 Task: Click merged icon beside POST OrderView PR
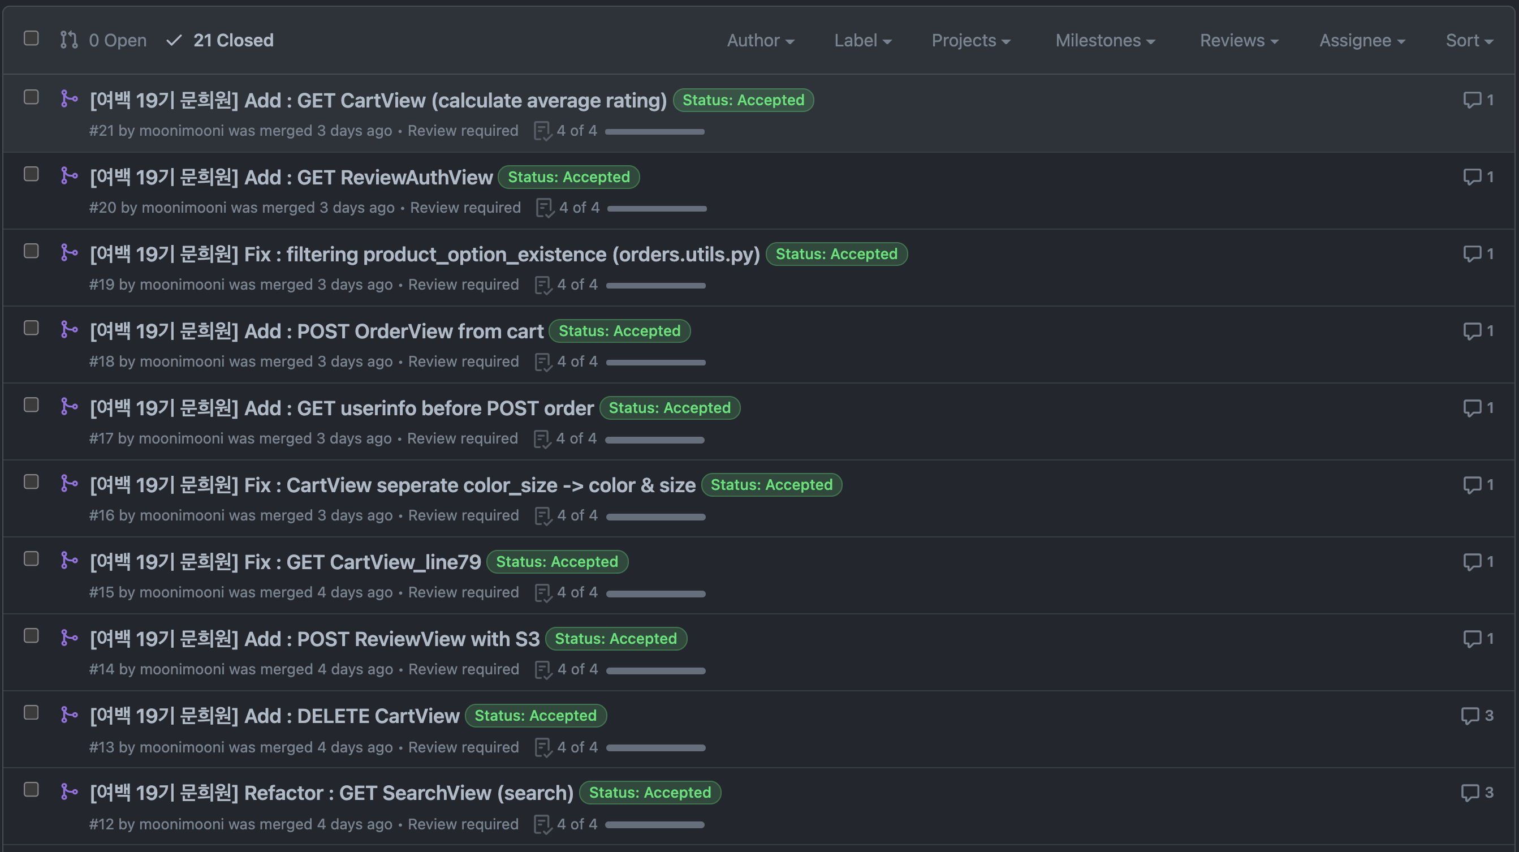pyautogui.click(x=69, y=329)
